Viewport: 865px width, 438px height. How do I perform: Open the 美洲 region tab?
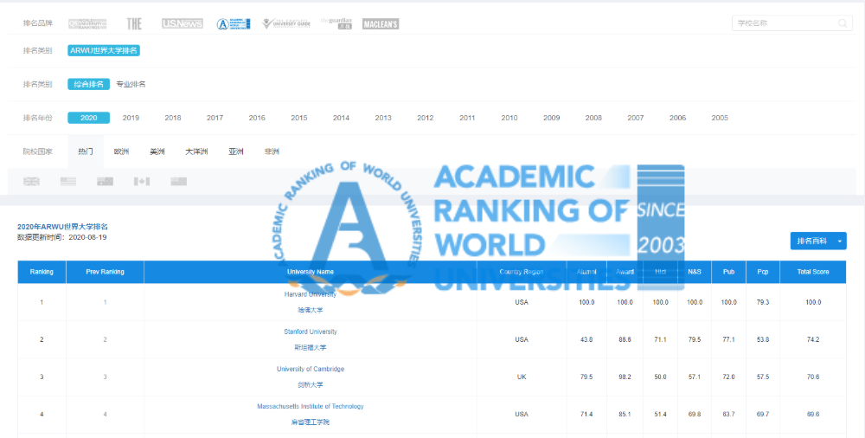point(157,151)
